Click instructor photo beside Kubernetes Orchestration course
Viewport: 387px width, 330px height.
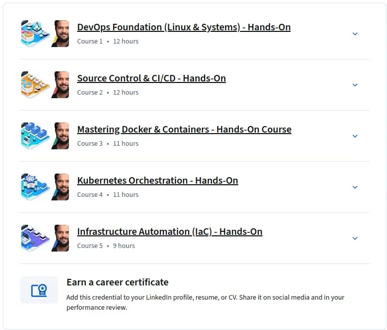60,187
